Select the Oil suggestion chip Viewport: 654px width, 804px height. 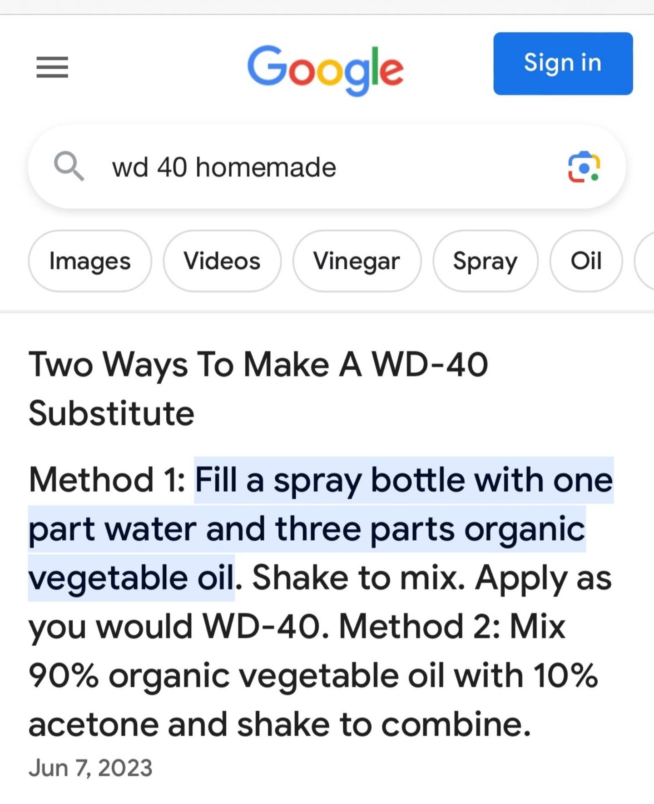[x=586, y=261]
